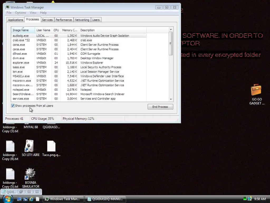The height and width of the screenshot is (203, 270).
Task: Select the crab.exe *32 process
Action: click(x=79, y=40)
